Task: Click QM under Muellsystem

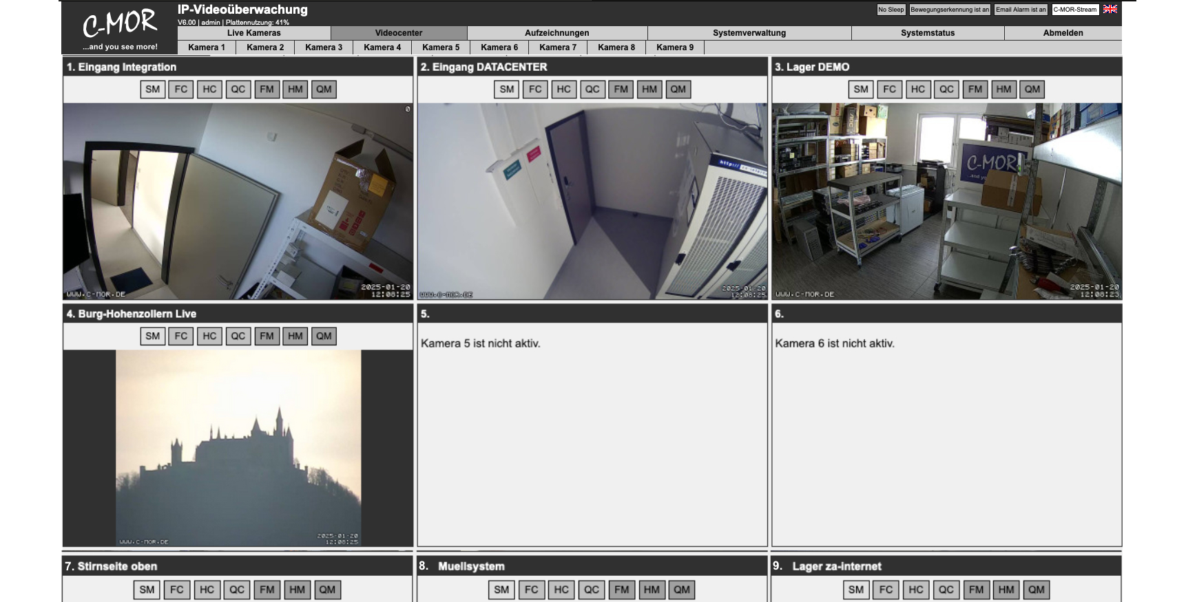Action: coord(682,590)
